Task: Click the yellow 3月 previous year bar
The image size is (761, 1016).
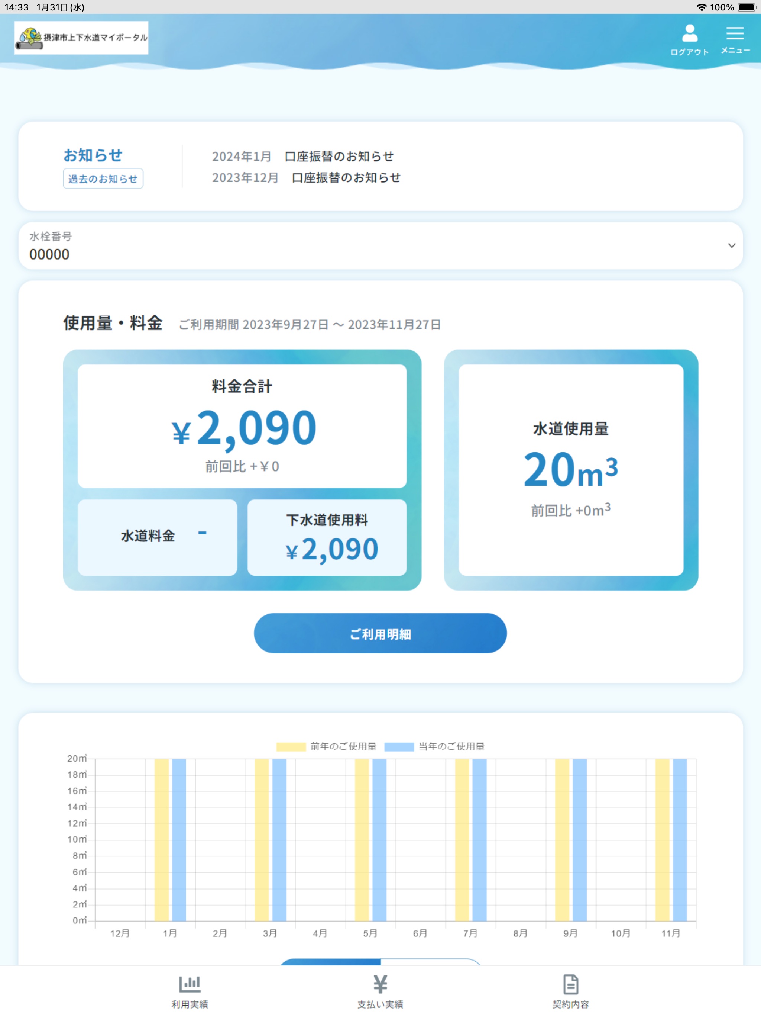Action: click(x=262, y=840)
